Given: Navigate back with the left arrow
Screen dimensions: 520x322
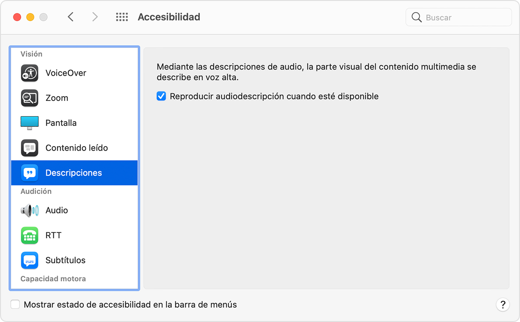Looking at the screenshot, I should [x=71, y=16].
